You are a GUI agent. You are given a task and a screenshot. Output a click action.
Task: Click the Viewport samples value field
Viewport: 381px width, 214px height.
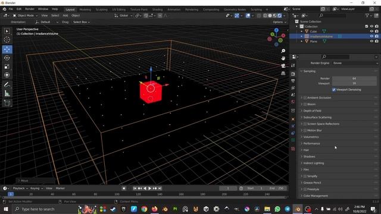pyautogui.click(x=354, y=83)
